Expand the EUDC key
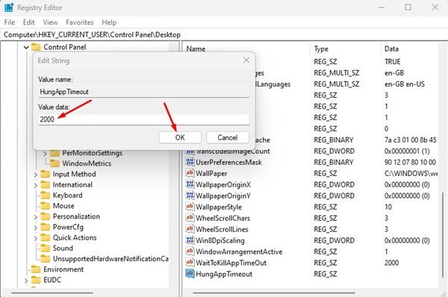The width and height of the screenshot is (448, 297). 26,281
